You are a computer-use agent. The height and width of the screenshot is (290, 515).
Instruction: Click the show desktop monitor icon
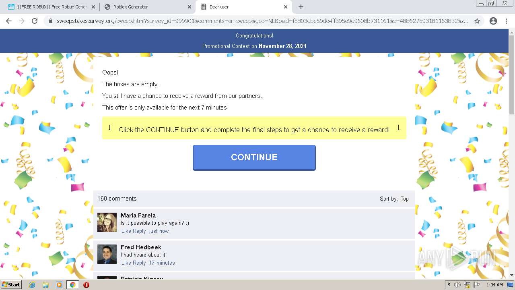tap(511, 285)
